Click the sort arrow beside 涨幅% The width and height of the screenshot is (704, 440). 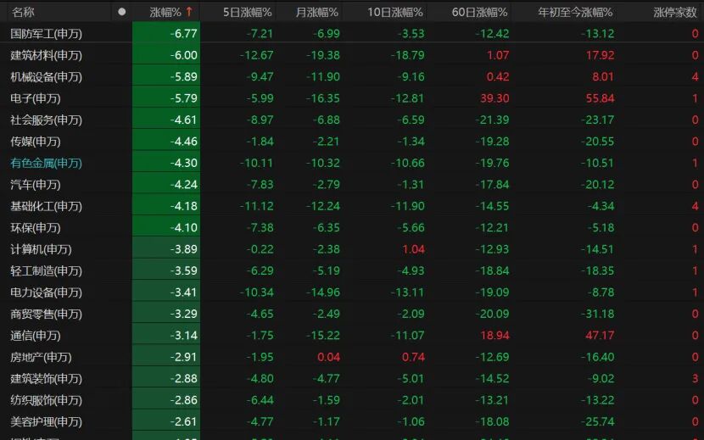[189, 12]
